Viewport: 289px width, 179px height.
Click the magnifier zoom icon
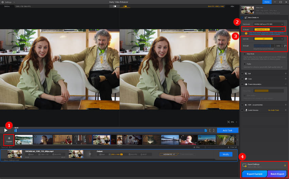[x=228, y=122]
